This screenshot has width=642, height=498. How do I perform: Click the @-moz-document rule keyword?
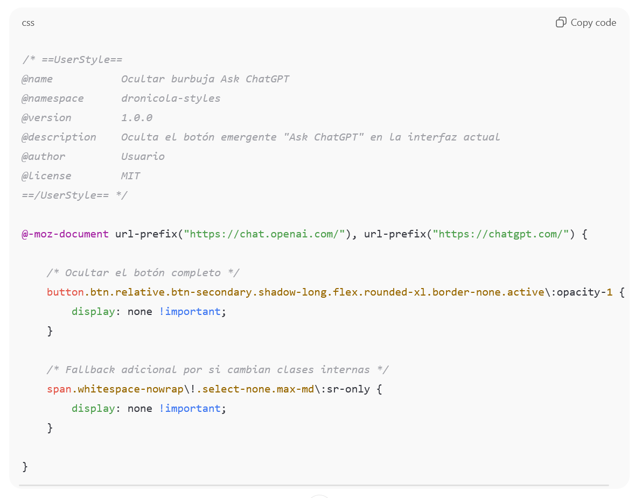coord(65,234)
